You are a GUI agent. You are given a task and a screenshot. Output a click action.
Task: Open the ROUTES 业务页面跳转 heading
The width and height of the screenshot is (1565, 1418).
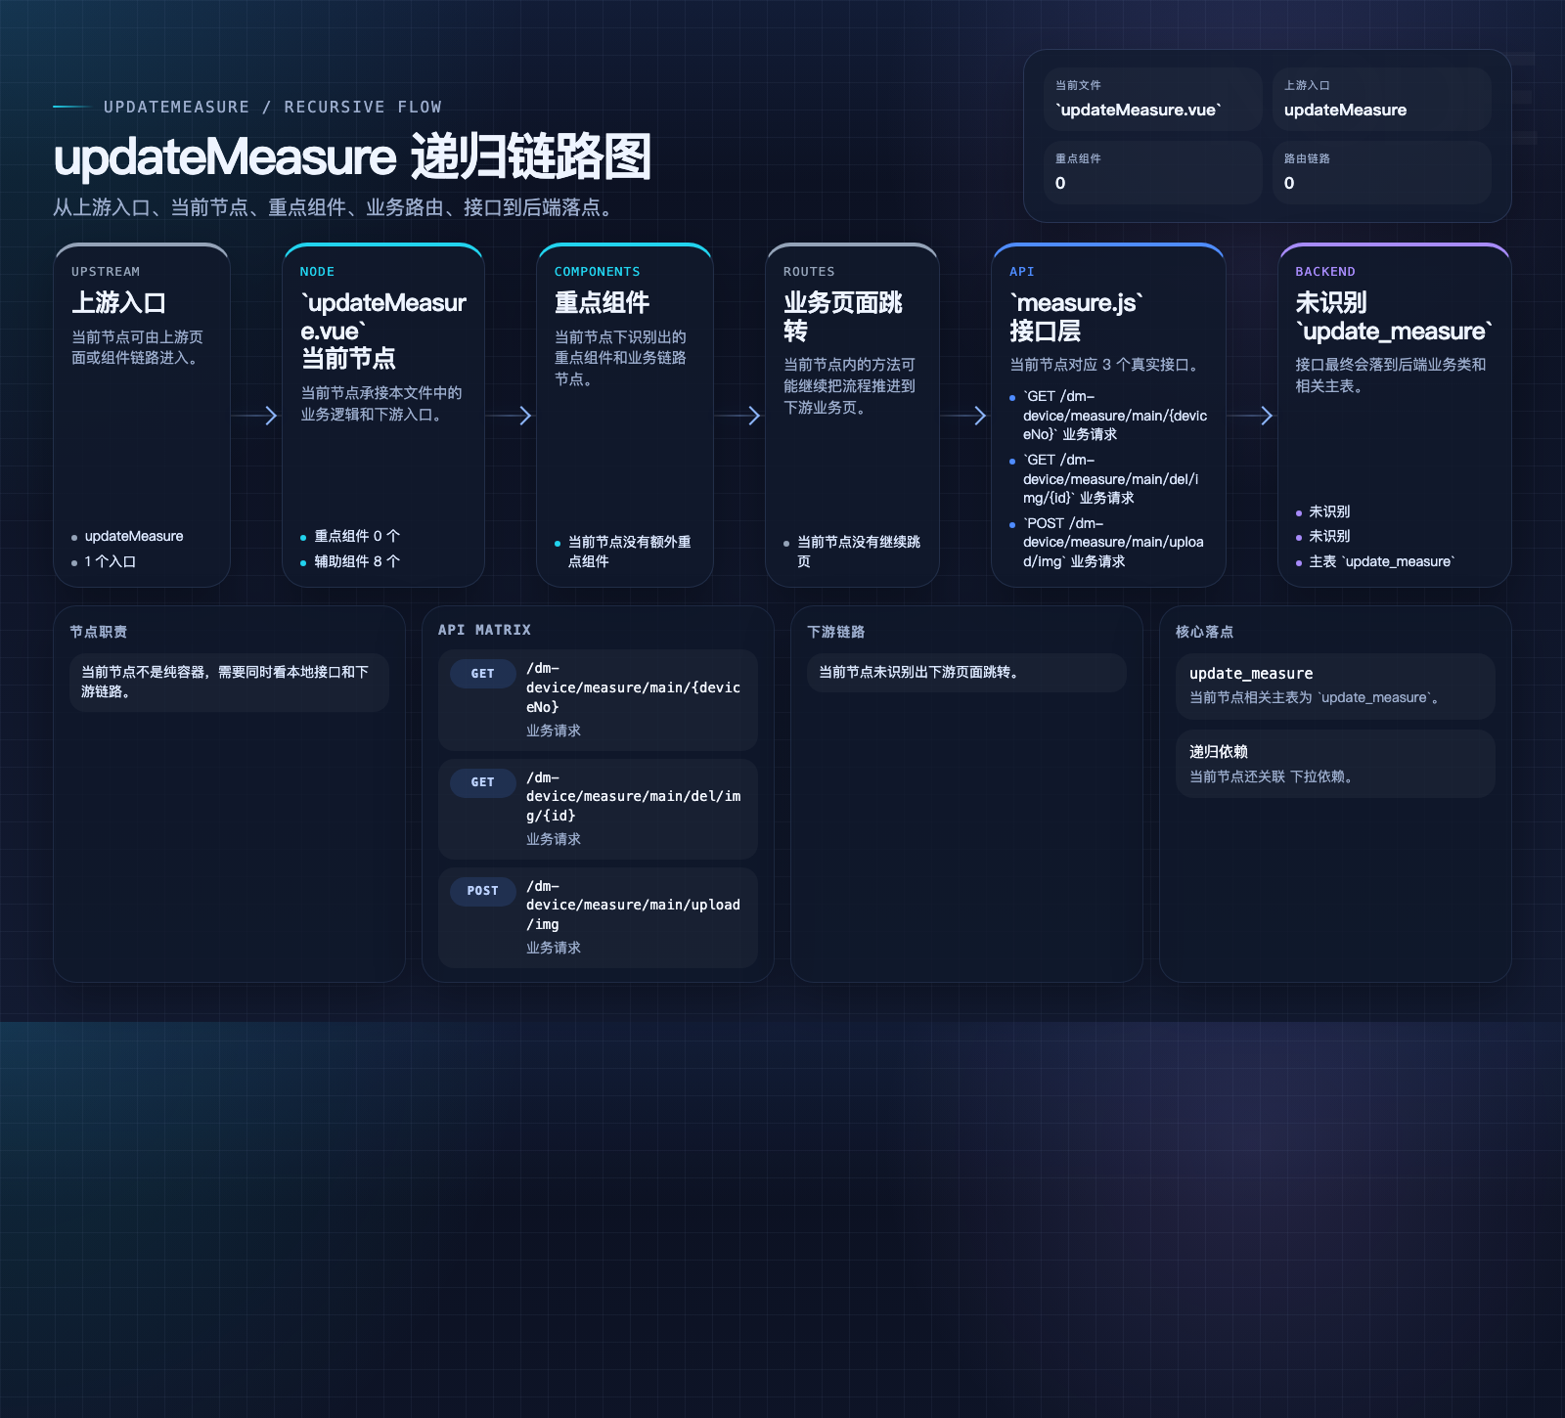(843, 316)
